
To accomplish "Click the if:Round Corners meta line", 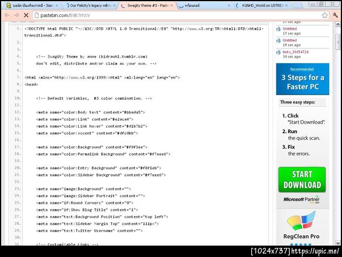I will point(84,203).
